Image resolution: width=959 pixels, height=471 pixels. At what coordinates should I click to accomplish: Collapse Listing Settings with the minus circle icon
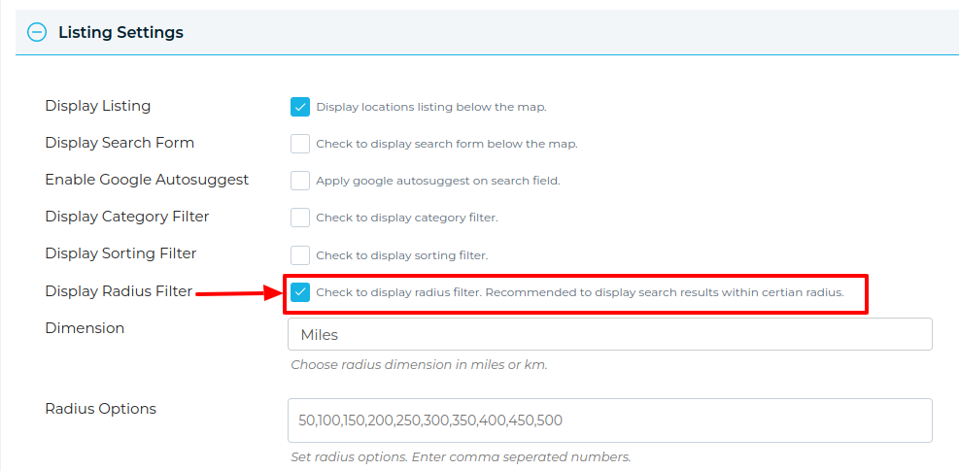click(x=36, y=32)
